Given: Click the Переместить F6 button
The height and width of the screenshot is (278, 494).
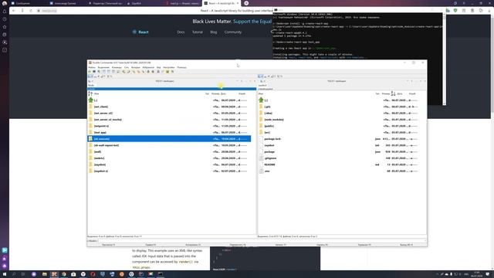Looking at the screenshot, I should [x=238, y=245].
